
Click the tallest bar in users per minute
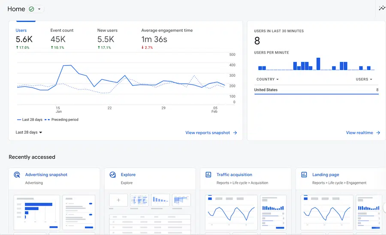(318, 64)
